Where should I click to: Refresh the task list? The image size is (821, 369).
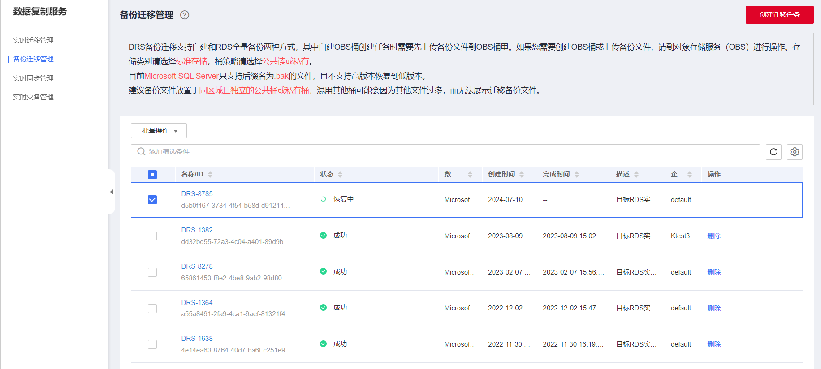click(773, 152)
